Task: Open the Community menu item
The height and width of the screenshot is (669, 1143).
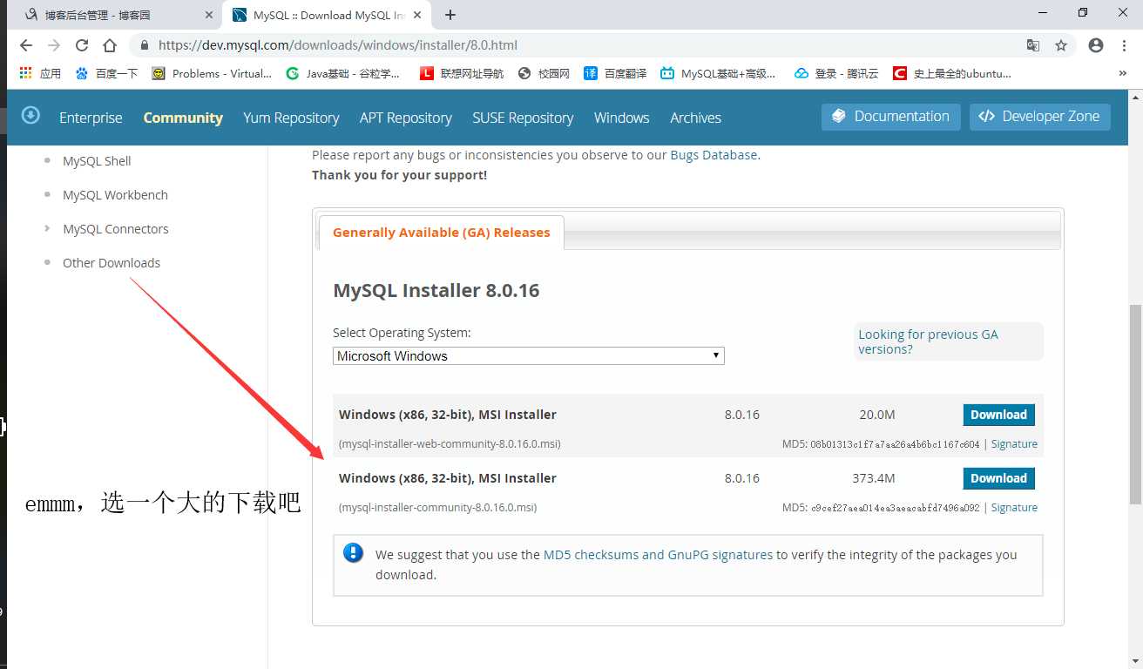Action: 183,118
